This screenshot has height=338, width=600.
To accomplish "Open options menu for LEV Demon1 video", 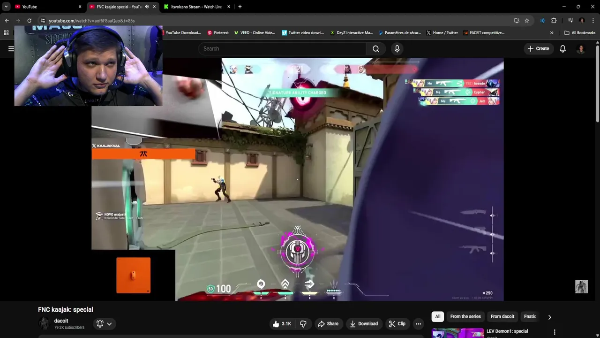I will [x=555, y=332].
